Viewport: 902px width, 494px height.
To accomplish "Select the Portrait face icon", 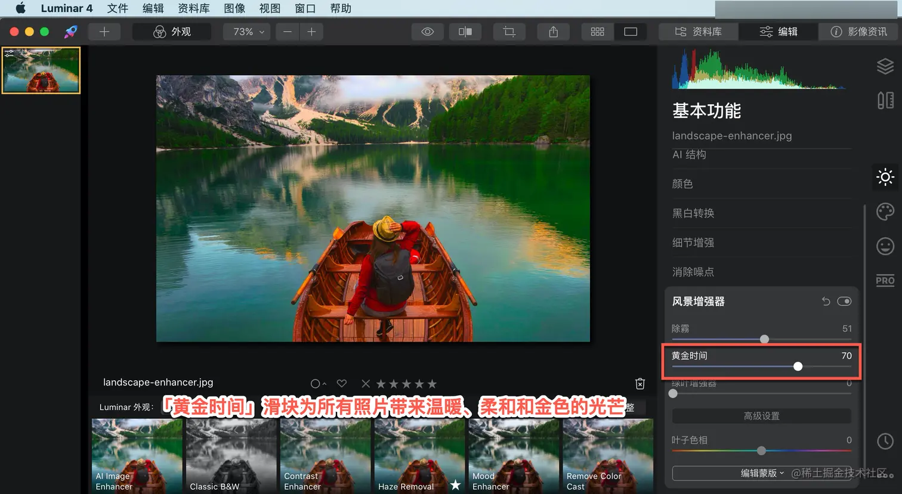I will click(x=885, y=246).
